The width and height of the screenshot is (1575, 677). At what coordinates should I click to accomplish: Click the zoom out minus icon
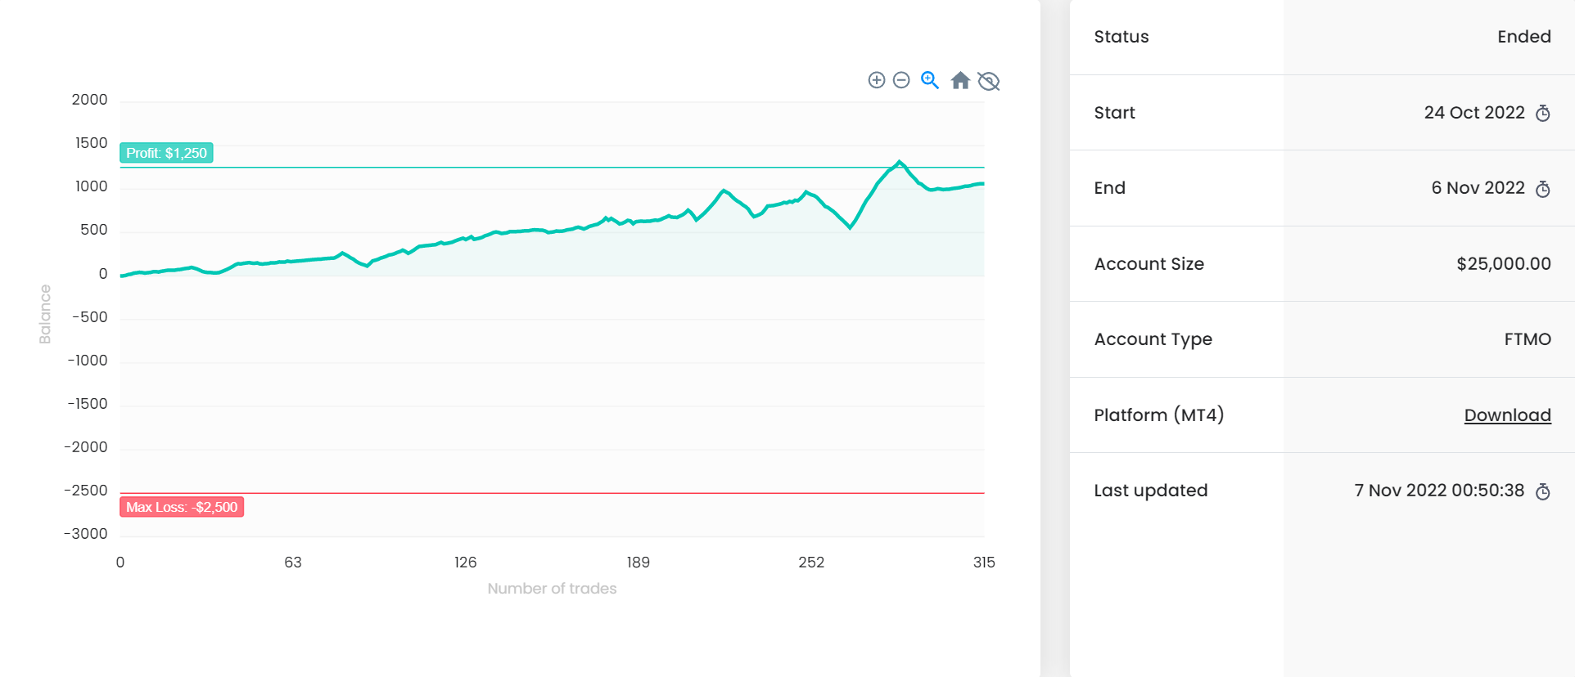click(901, 80)
